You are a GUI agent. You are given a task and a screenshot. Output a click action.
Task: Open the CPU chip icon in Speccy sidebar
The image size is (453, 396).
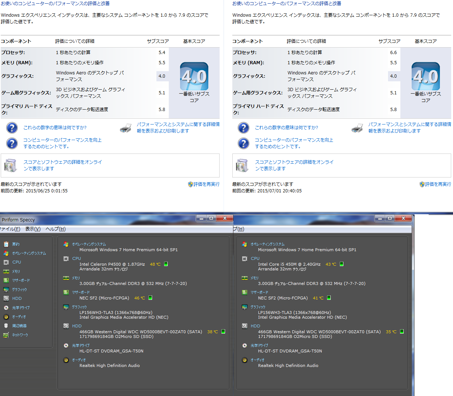point(6,262)
